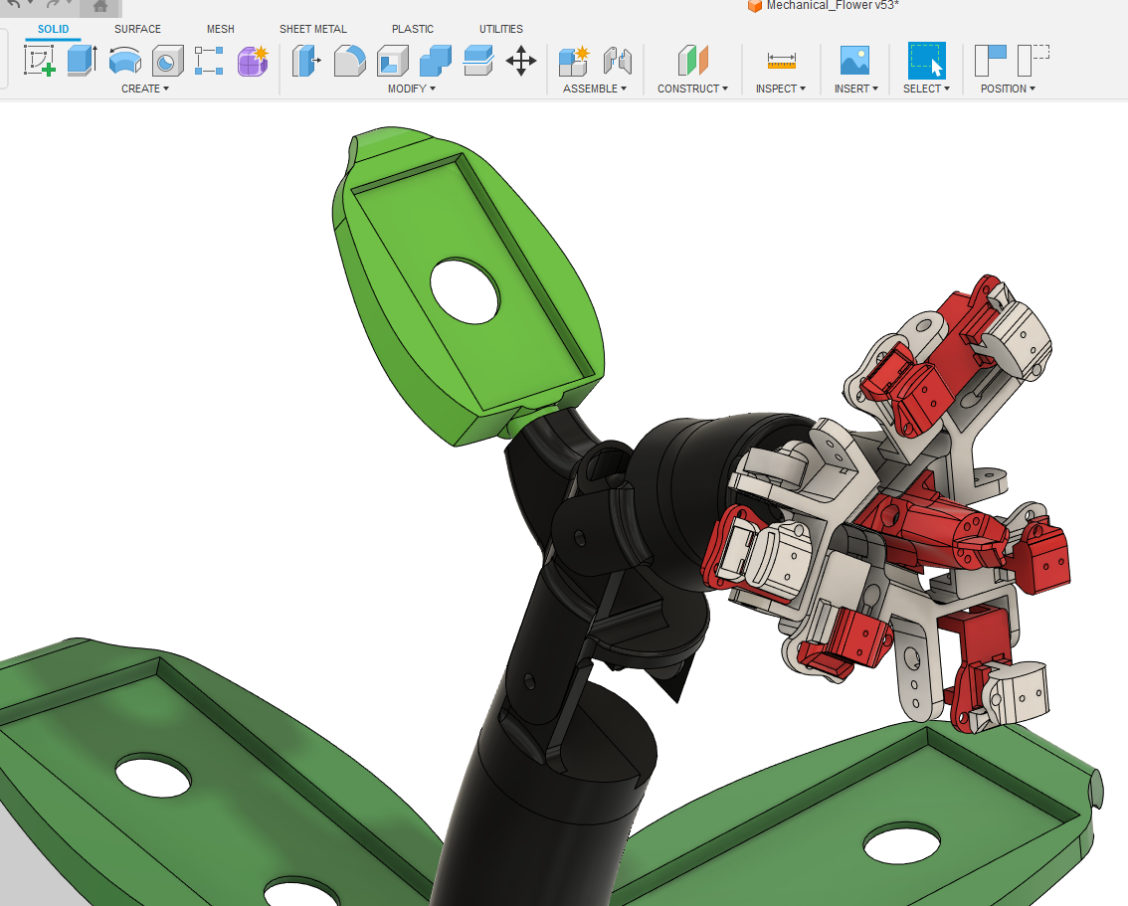The width and height of the screenshot is (1128, 906).
Task: Click the Mechanical_Flower v53 document tab
Action: coord(824,6)
